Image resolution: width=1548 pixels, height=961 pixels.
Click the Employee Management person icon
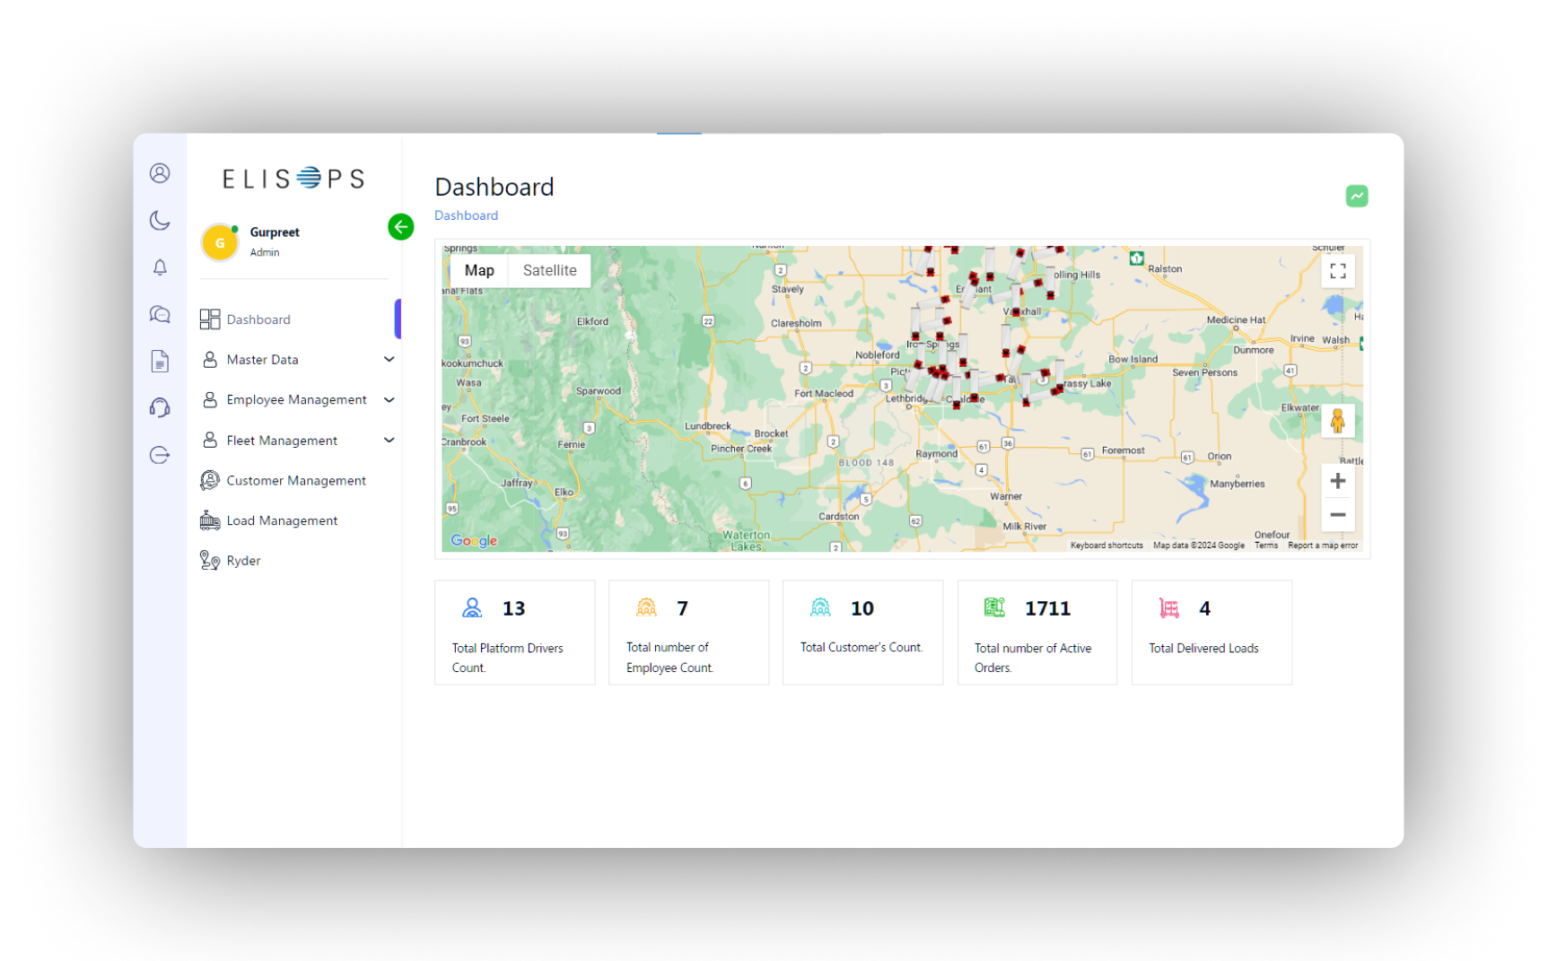click(x=210, y=399)
